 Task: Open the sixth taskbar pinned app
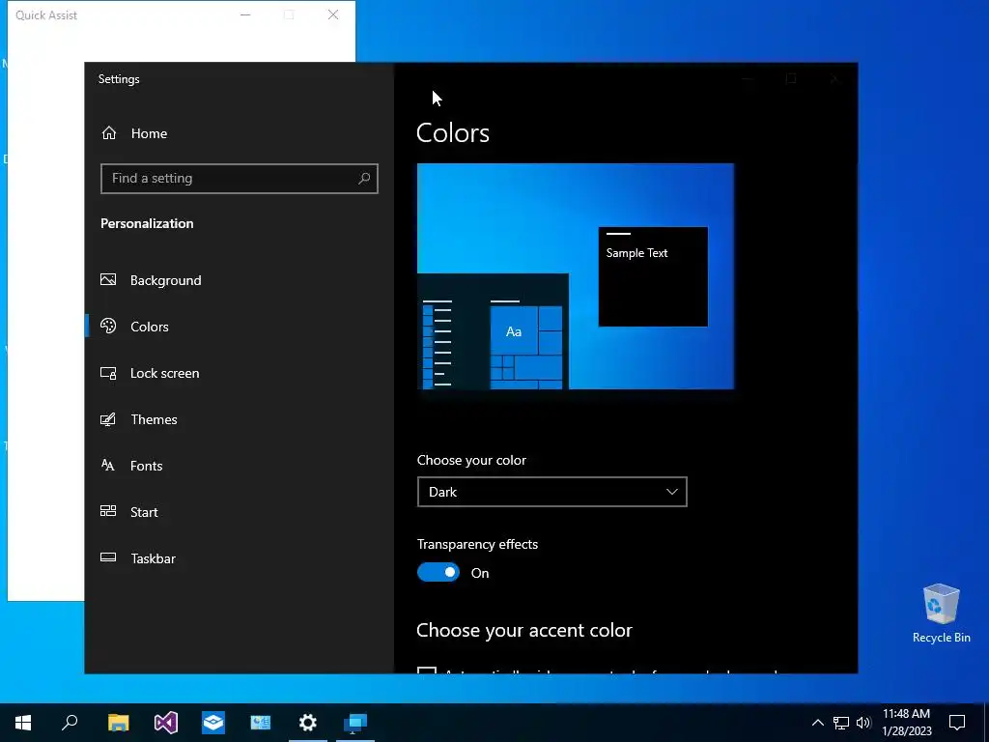tap(261, 723)
